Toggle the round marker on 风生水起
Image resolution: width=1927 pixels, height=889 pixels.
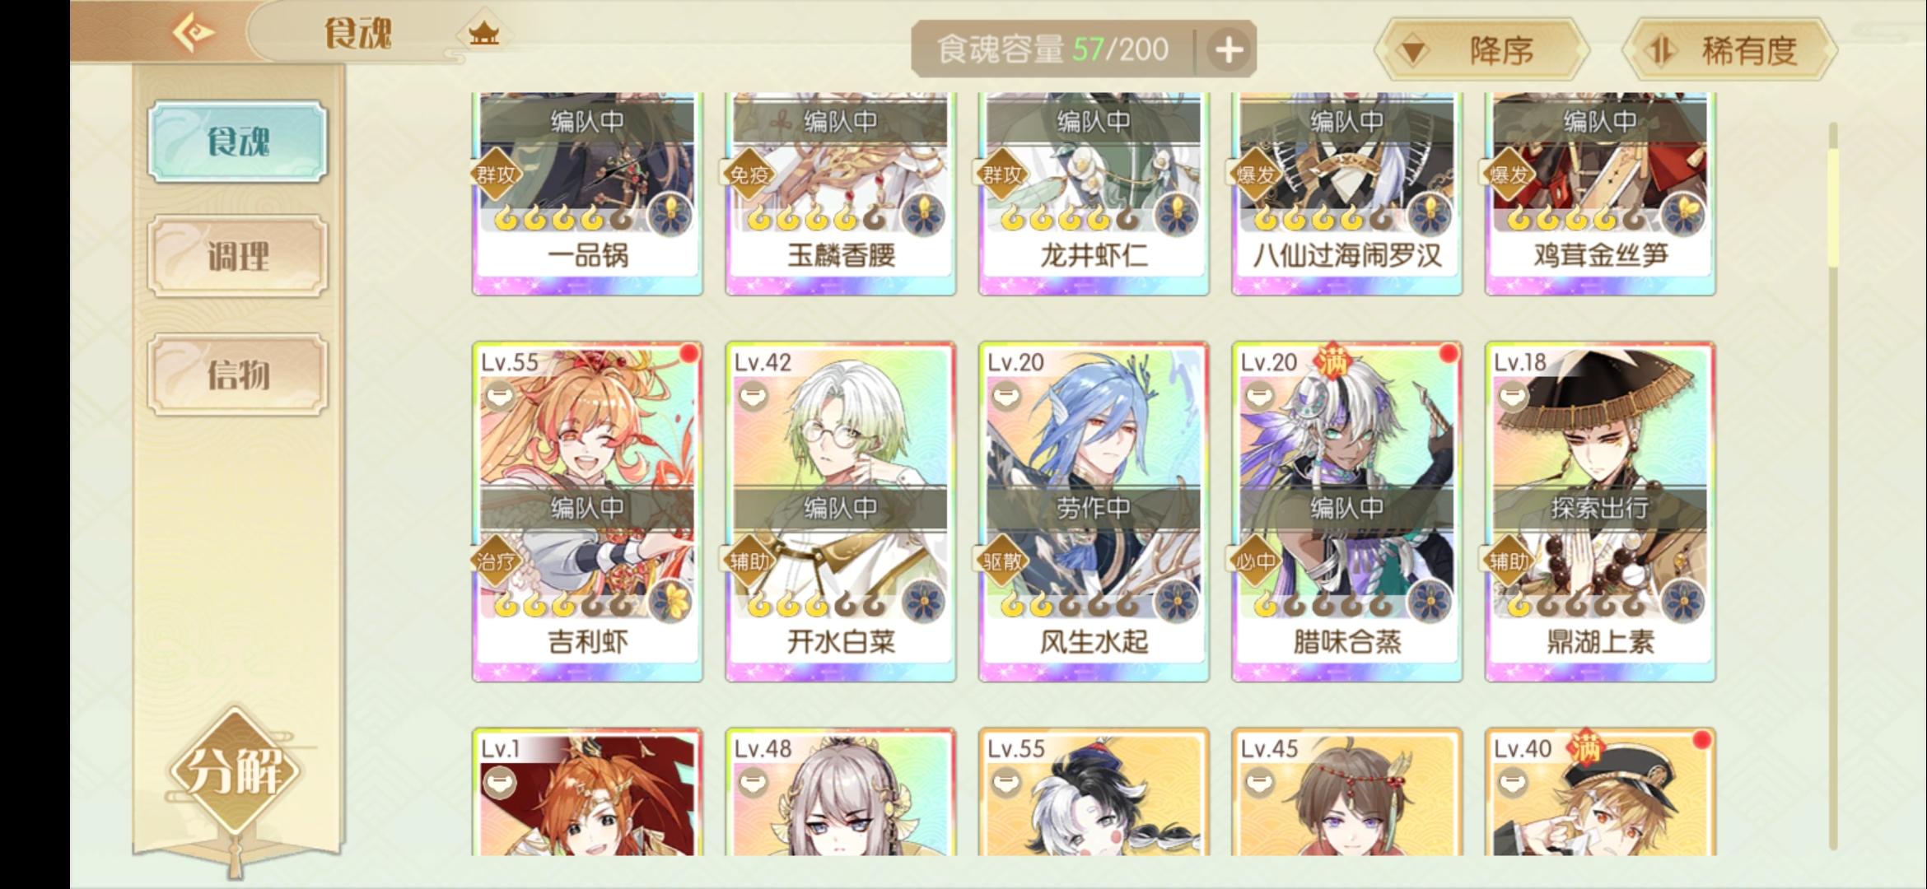point(1006,397)
